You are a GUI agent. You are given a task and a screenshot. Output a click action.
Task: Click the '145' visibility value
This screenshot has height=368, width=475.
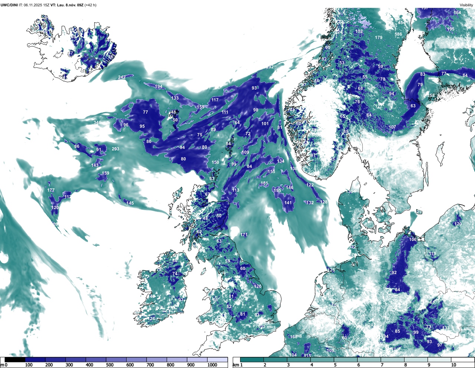[x=130, y=203]
